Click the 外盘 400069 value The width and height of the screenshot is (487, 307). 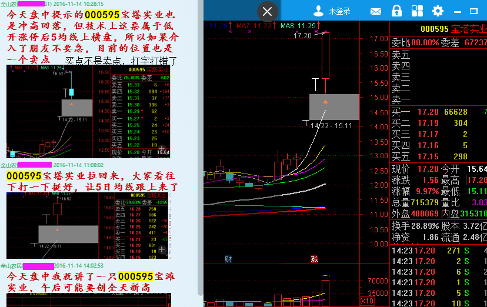coord(425,214)
